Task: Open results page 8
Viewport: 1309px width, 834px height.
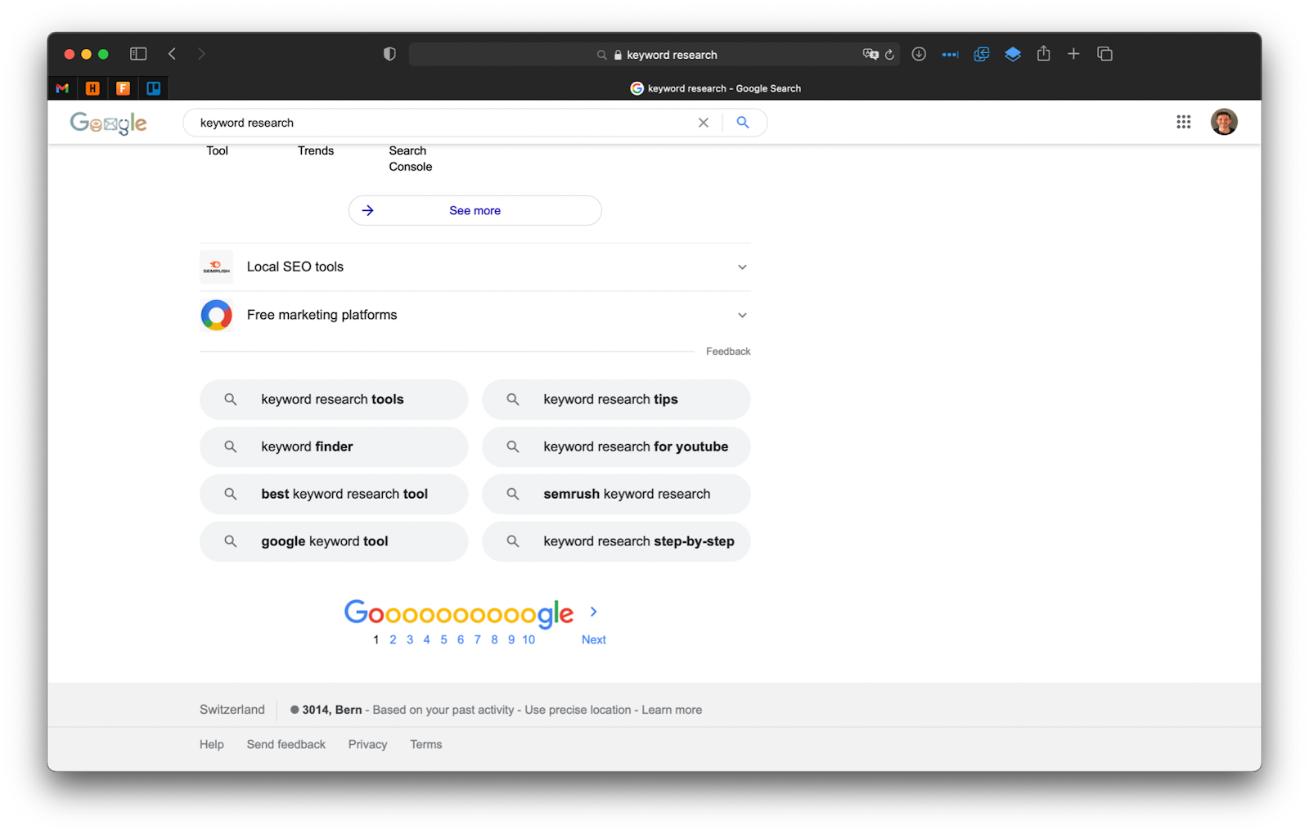Action: click(x=494, y=639)
